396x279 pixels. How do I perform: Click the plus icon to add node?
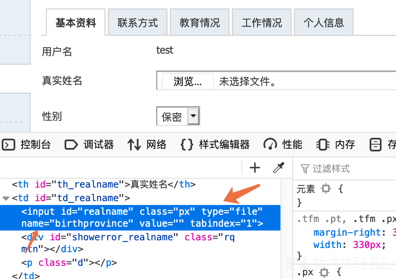coord(255,168)
